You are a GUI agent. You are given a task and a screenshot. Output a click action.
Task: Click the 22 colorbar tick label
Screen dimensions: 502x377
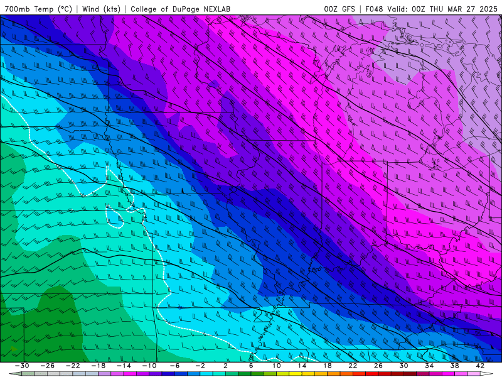pyautogui.click(x=353, y=366)
